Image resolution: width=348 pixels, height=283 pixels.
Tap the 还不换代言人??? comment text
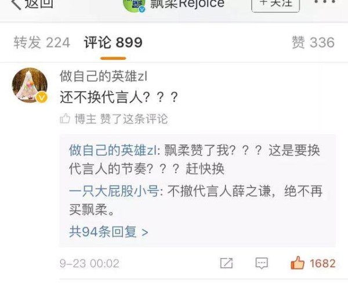(119, 97)
